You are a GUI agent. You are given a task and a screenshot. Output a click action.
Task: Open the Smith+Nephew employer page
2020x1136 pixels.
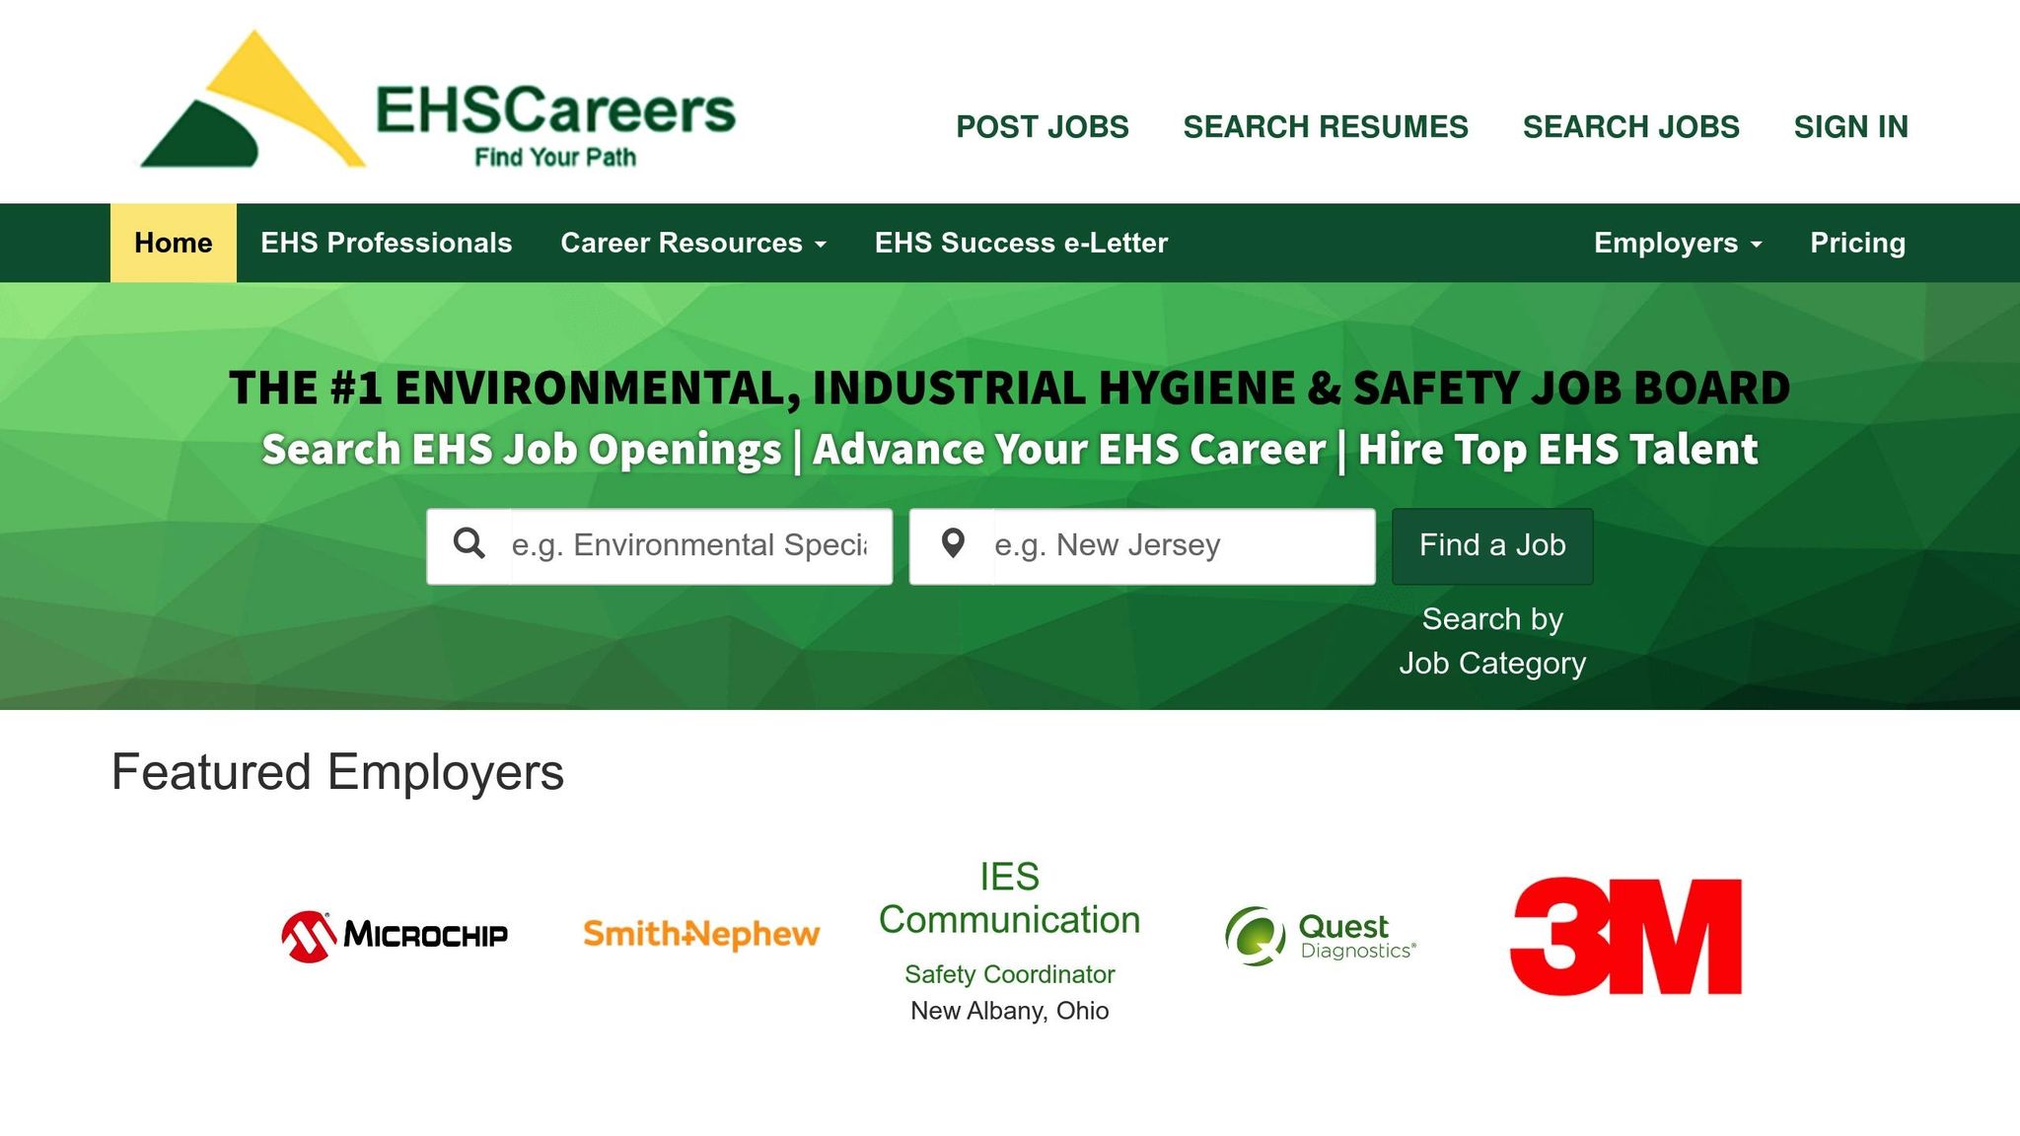coord(701,933)
